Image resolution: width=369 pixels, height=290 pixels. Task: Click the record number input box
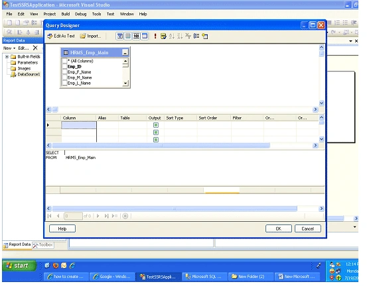pos(74,216)
